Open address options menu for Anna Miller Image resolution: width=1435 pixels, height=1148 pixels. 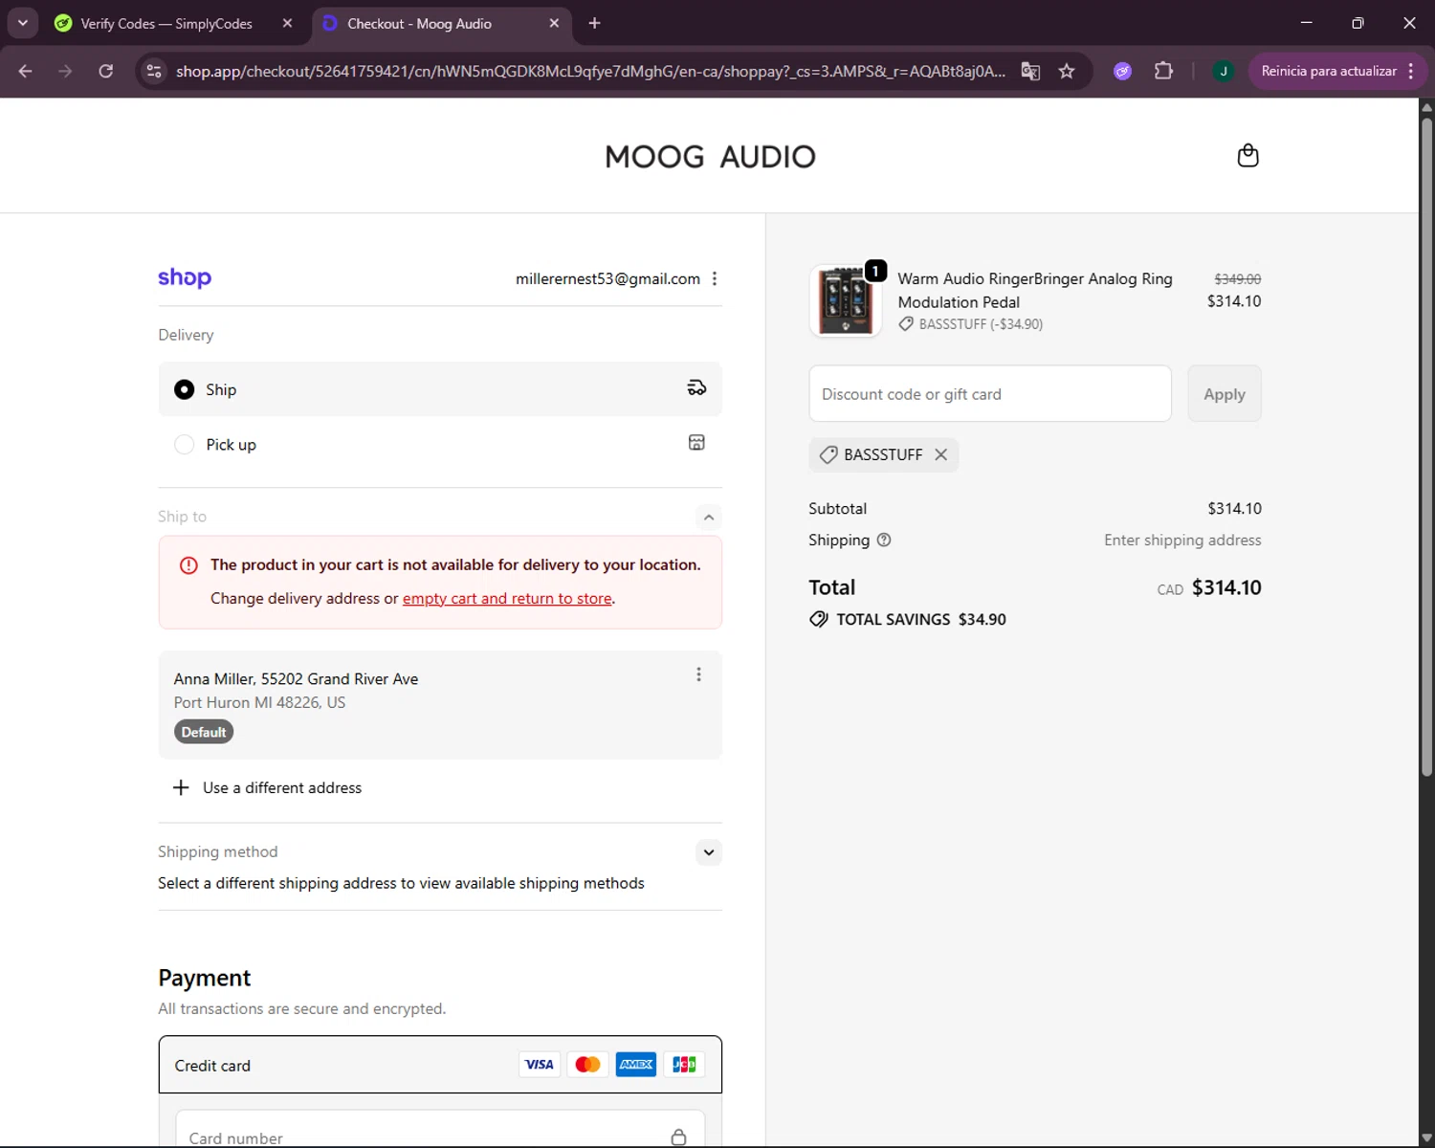pyautogui.click(x=698, y=674)
